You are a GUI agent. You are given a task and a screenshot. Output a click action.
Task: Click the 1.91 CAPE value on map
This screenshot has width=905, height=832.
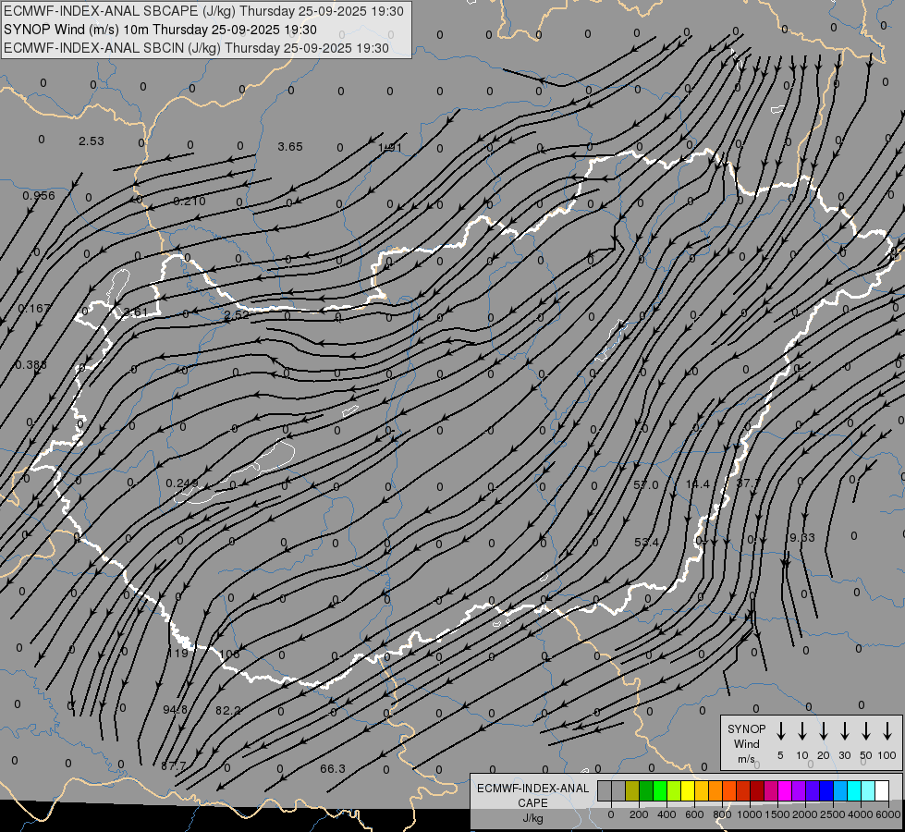pos(389,148)
